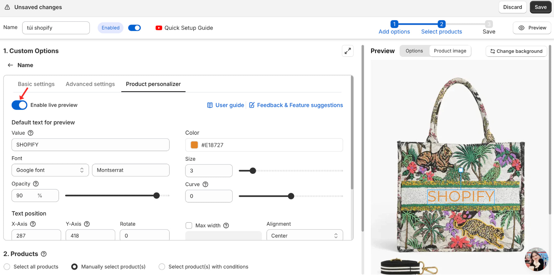
Task: Click the back arrow next to Name
Action: click(x=10, y=65)
